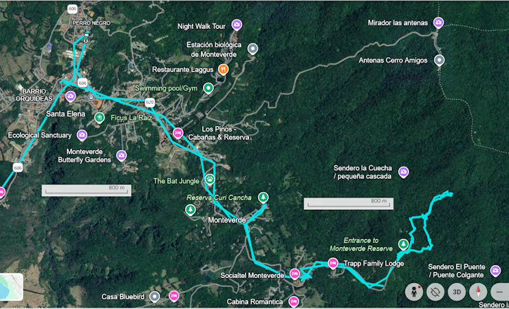
Task: Reset orientation with the compass button
Action: [478, 292]
